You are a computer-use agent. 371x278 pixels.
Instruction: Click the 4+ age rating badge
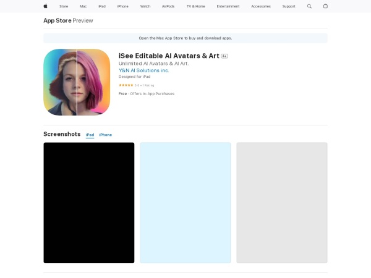pyautogui.click(x=224, y=56)
